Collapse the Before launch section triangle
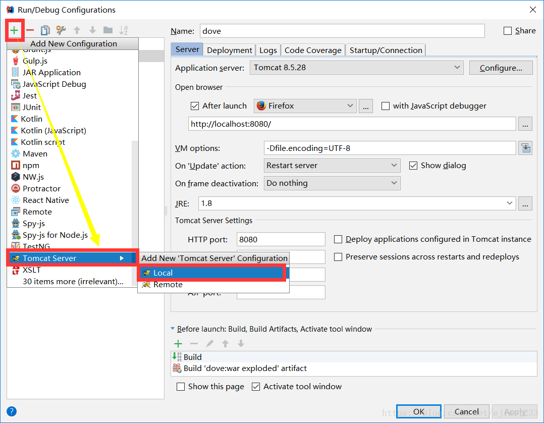This screenshot has height=423, width=544. click(x=173, y=328)
